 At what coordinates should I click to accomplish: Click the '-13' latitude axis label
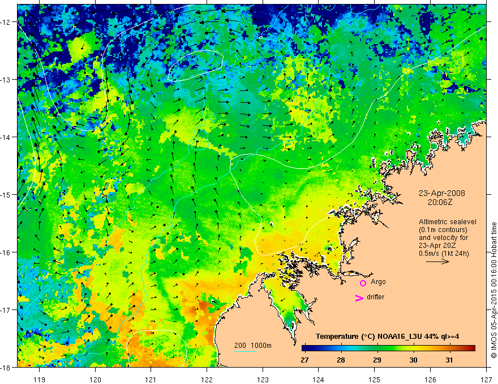click(x=7, y=80)
